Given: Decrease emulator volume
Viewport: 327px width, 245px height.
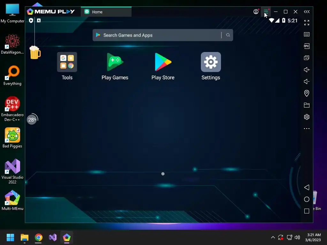Looking at the screenshot, I should (x=307, y=81).
